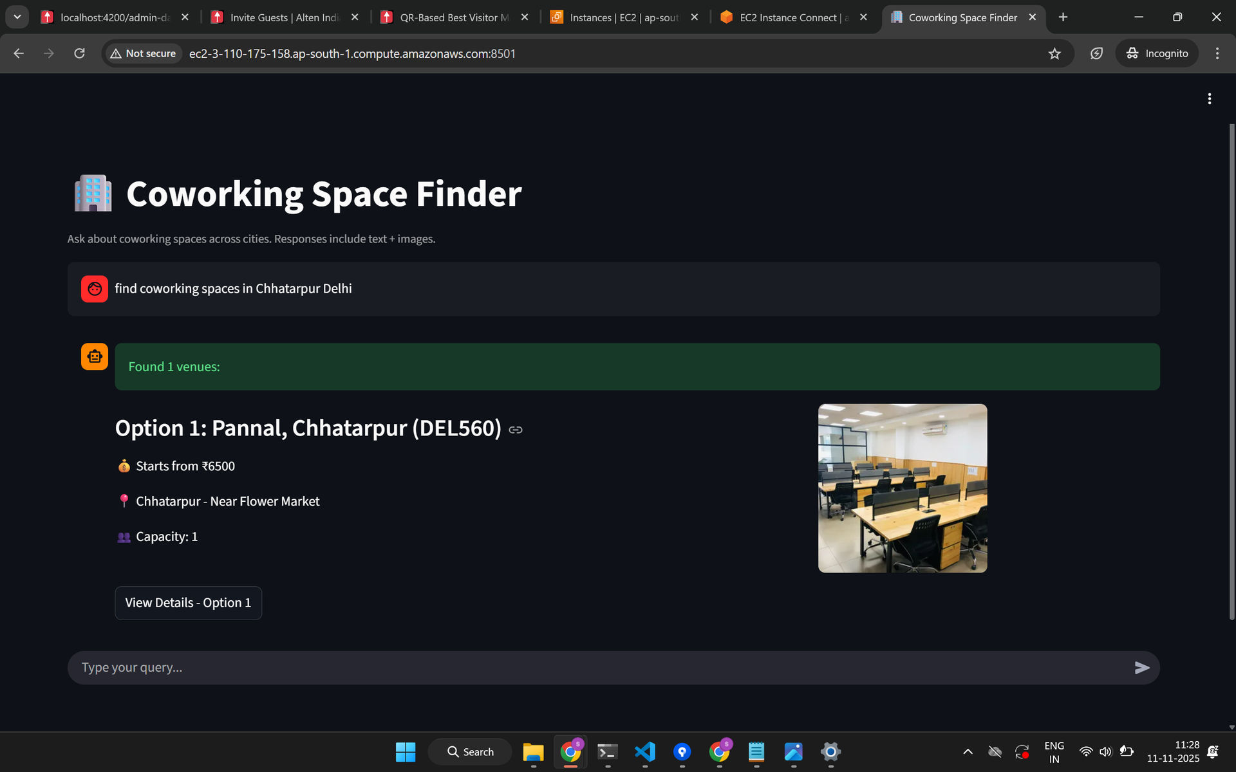
Task: Click the page vertical scrollbar
Action: click(1231, 373)
